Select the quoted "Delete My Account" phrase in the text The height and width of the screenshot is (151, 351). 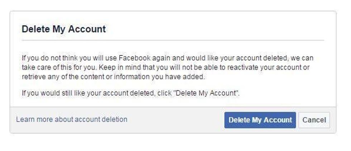coord(206,93)
